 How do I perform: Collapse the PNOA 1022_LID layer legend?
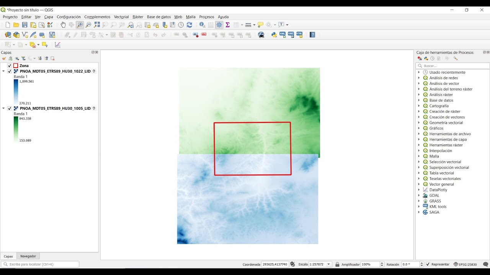coord(4,71)
